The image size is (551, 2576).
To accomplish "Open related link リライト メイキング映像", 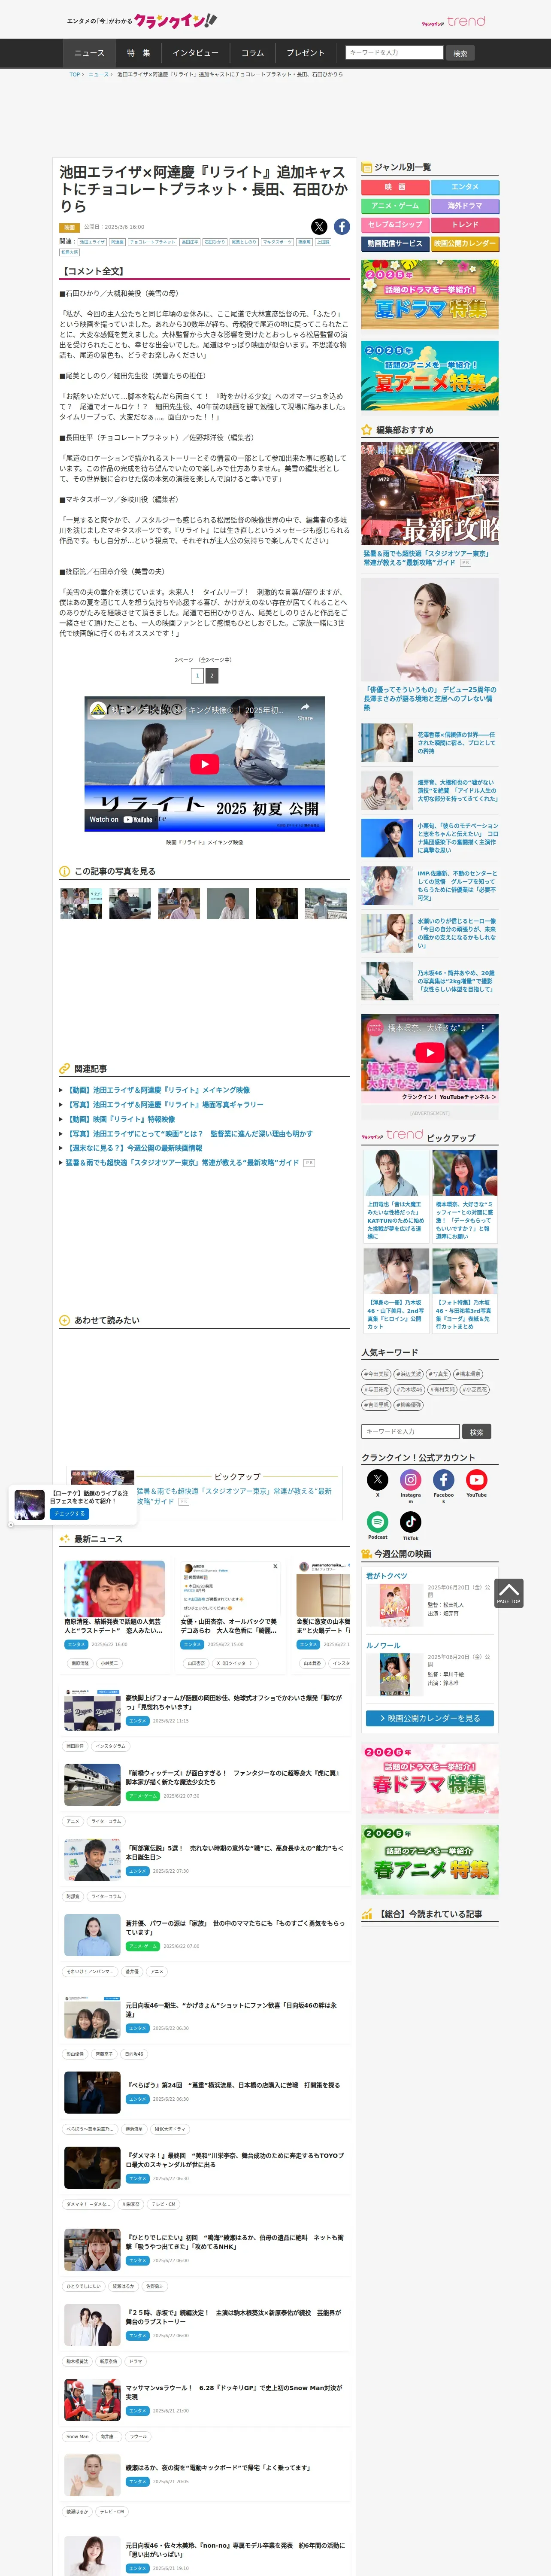I will point(158,1090).
